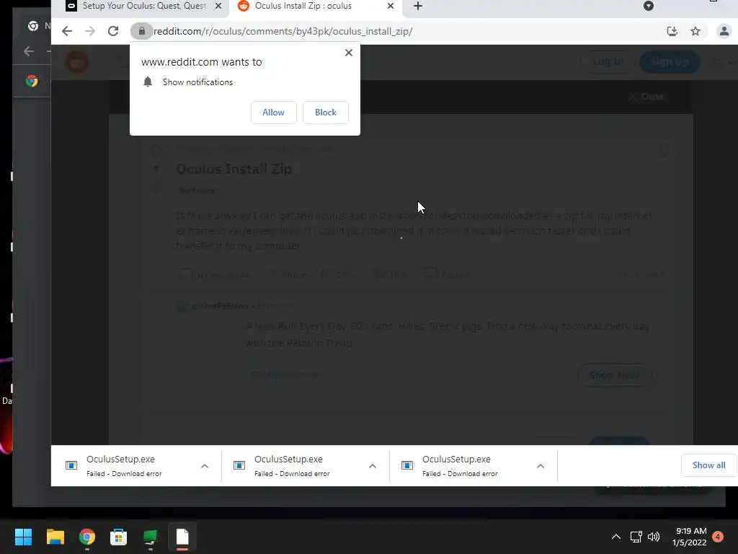Open Google Chrome from the taskbar
738x554 pixels.
point(87,537)
